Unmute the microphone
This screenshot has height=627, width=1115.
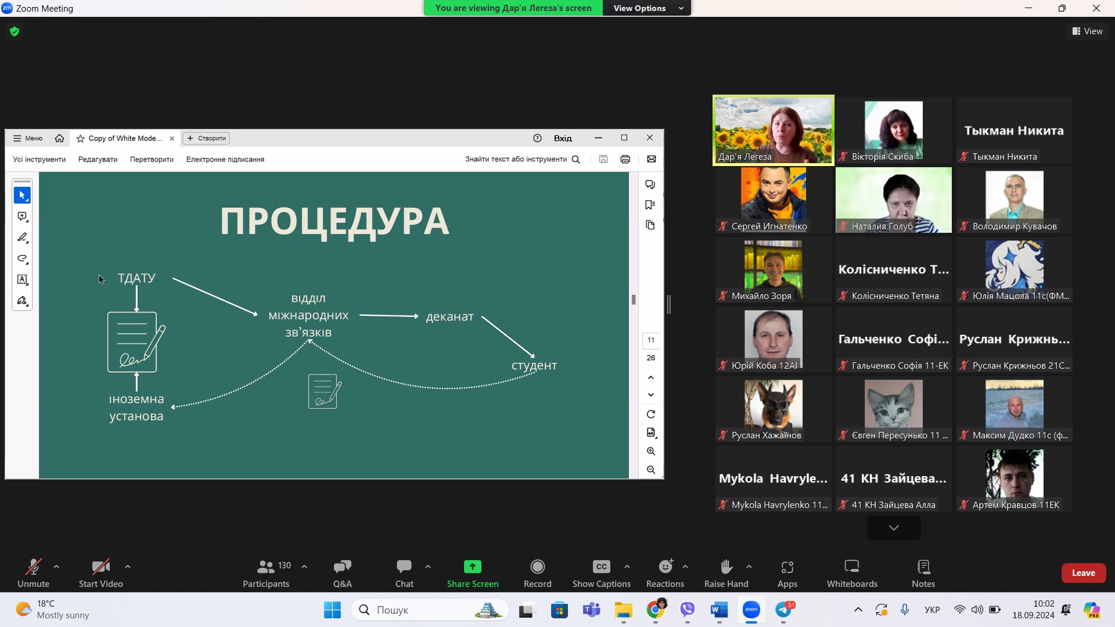[x=33, y=567]
